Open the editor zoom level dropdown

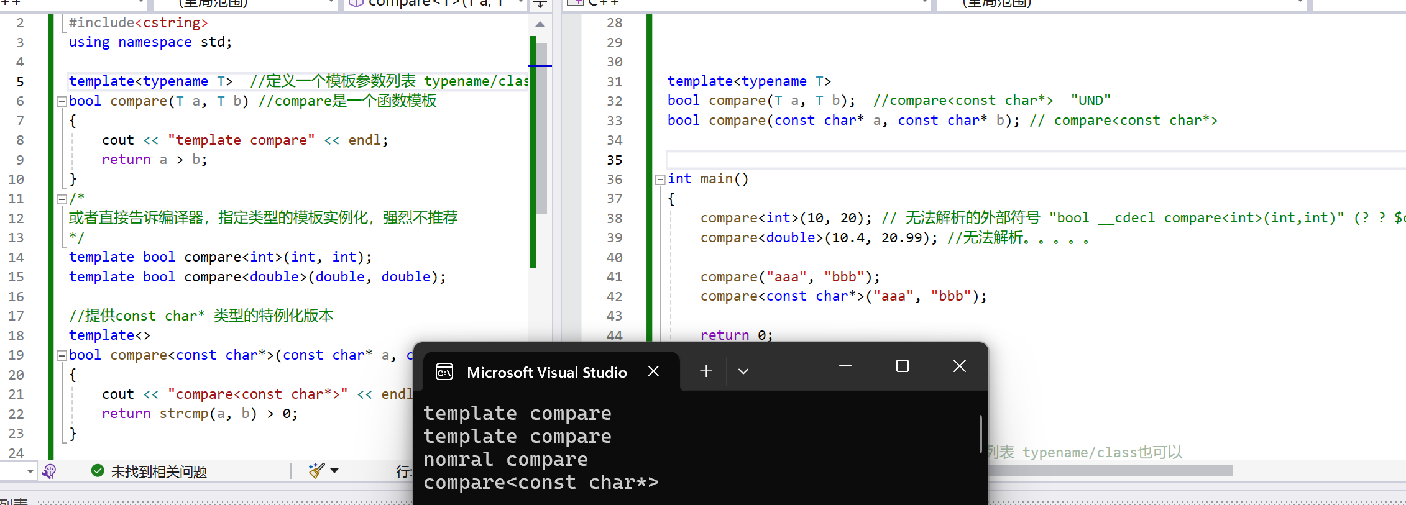(x=30, y=471)
